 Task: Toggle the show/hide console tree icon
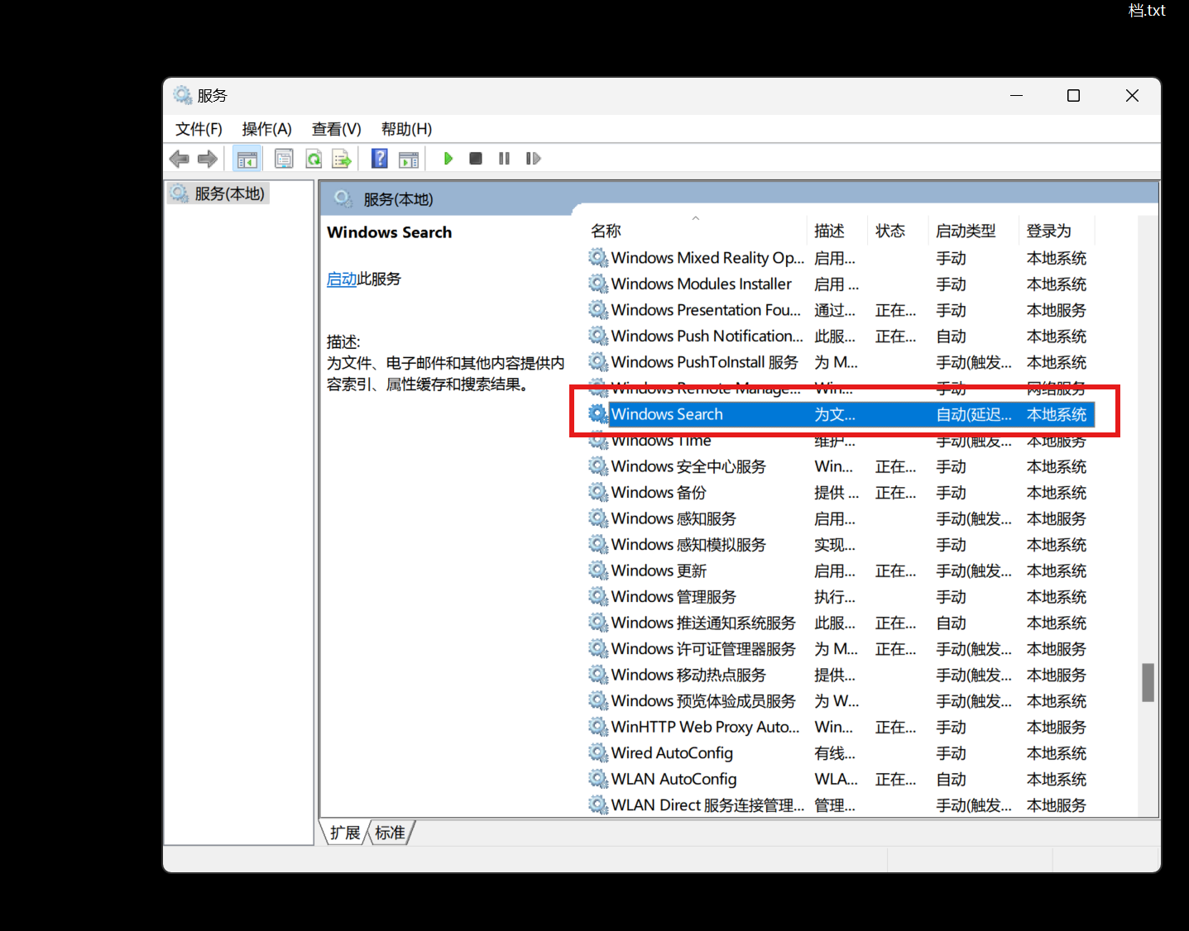pyautogui.click(x=247, y=159)
